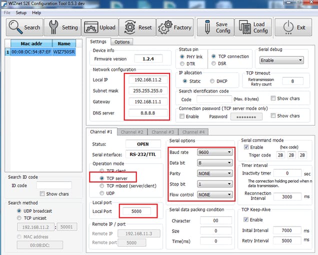The image size is (318, 255).
Task: Select the DSR status pin option
Action: tap(213, 63)
